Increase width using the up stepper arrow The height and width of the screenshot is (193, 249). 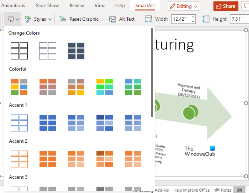193,17
